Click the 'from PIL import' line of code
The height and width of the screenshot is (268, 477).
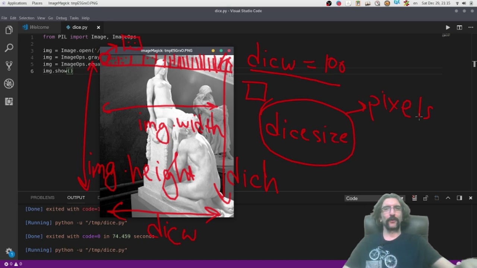pyautogui.click(x=89, y=37)
